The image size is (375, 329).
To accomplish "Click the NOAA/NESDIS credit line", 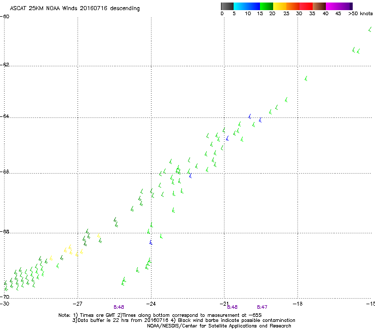I will [219, 326].
